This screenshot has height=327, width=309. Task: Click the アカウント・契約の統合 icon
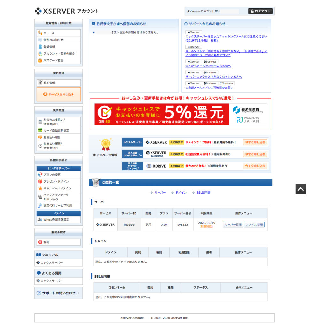tap(40, 53)
